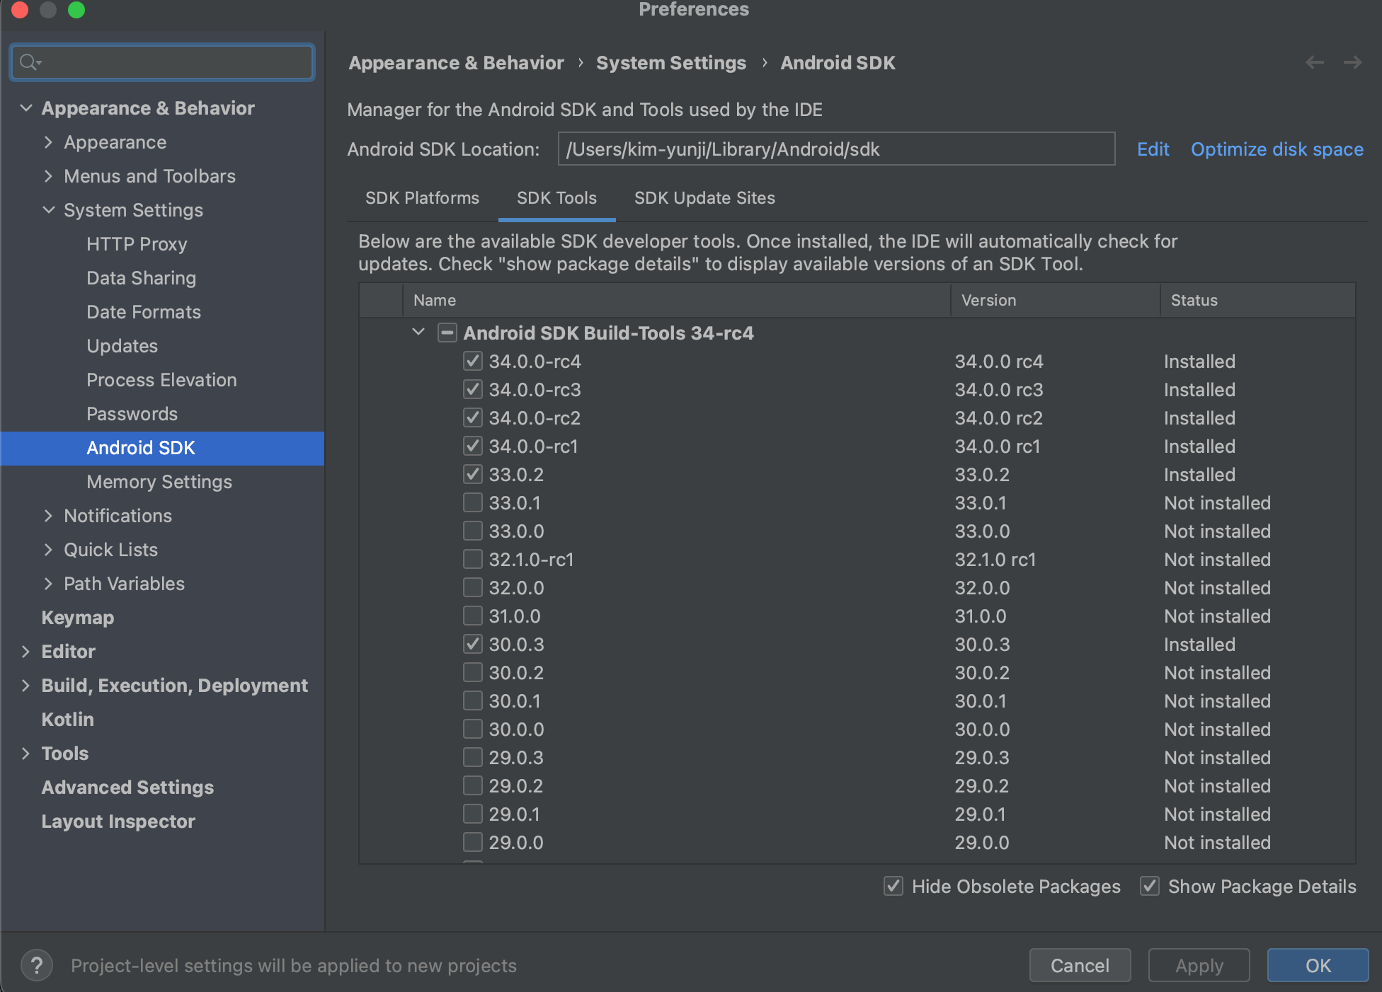Open Layout Inspector settings
Image resolution: width=1382 pixels, height=992 pixels.
click(x=118, y=821)
